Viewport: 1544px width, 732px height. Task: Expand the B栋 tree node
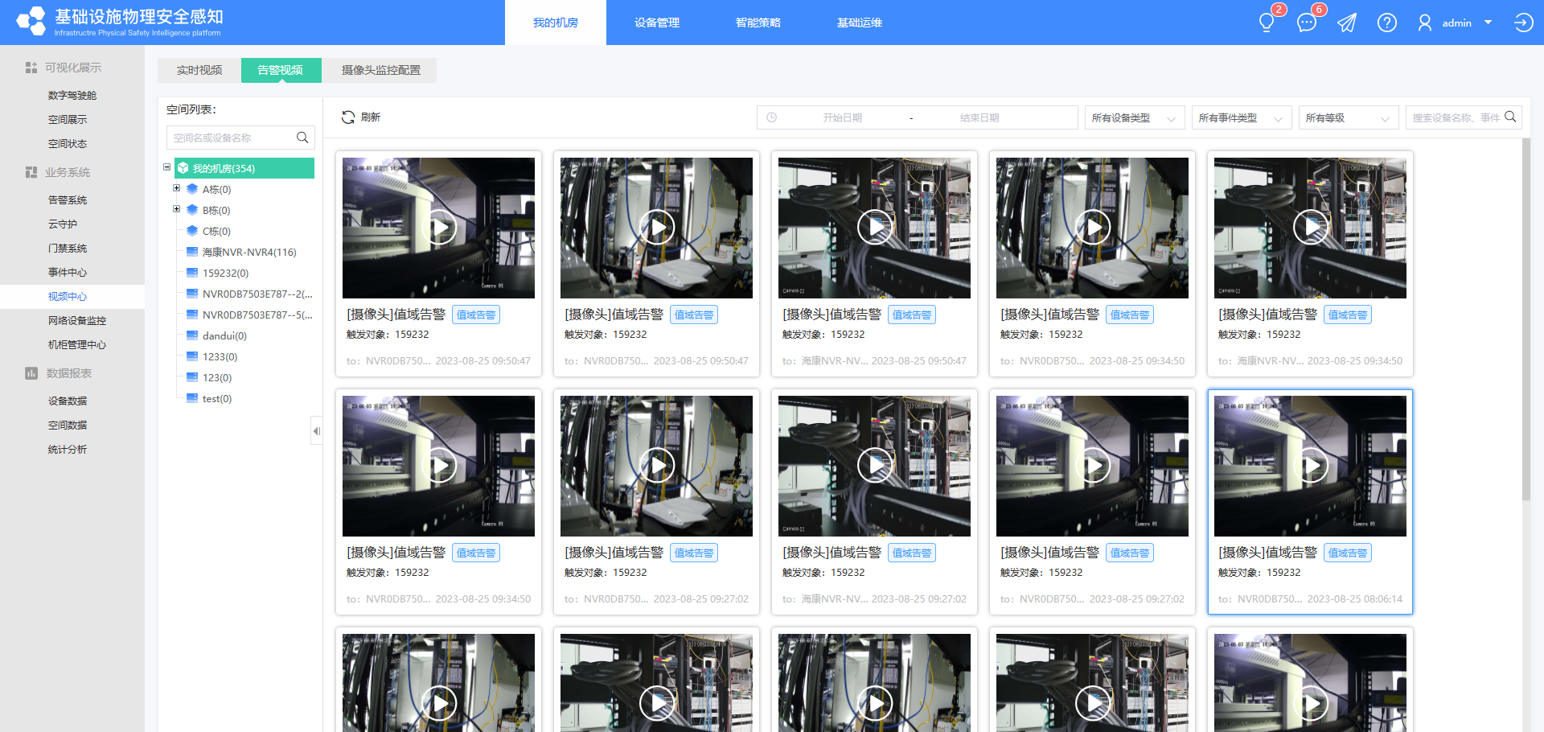177,209
